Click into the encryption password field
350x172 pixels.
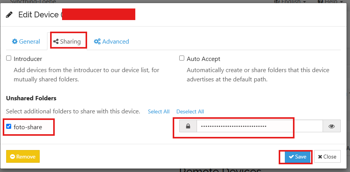(259, 126)
